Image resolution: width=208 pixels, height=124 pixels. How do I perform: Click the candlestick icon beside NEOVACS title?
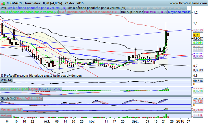click(3, 3)
